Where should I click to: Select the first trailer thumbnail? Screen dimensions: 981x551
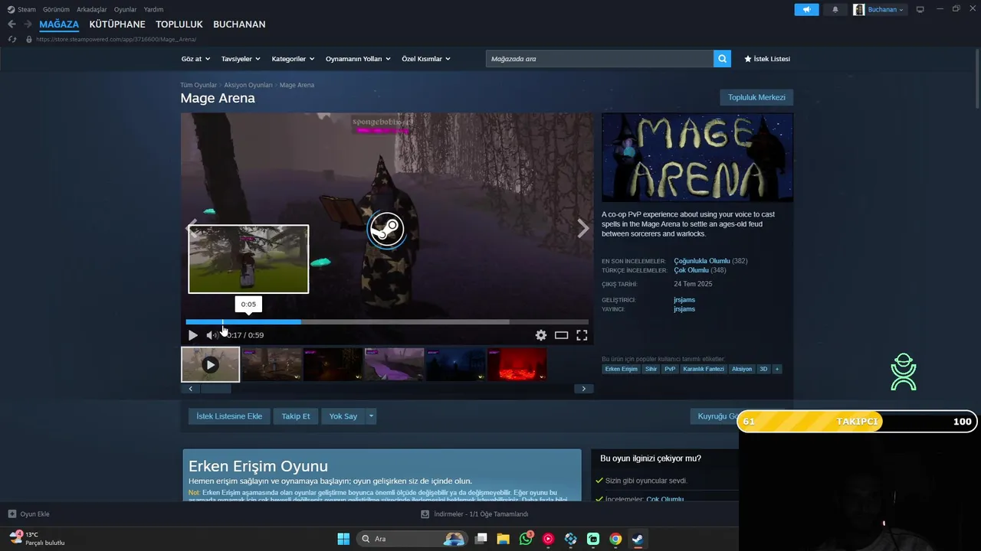[x=210, y=364]
